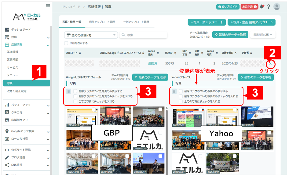Image resolution: width=289 pixels, height=177 pixels.
Task: Sort by 店舗名 column arrows
Action: pyautogui.click(x=143, y=53)
